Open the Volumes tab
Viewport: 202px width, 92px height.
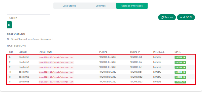100,6
